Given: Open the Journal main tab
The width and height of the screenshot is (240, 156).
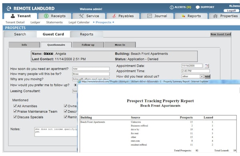Looking at the screenshot, I should click(x=157, y=16).
